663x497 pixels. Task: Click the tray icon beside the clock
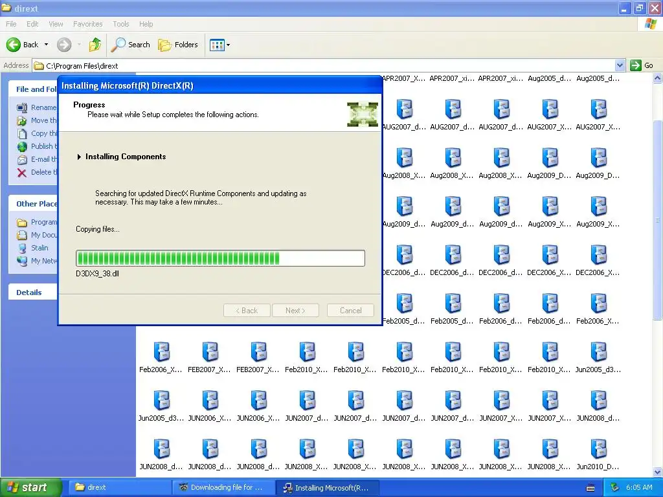[615, 487]
